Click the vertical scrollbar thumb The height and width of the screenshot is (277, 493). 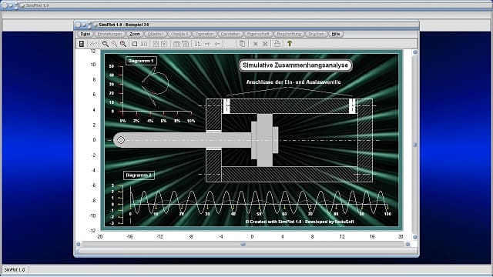coord(414,145)
